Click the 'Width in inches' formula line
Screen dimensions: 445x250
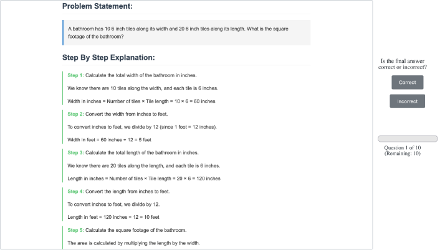(x=141, y=101)
